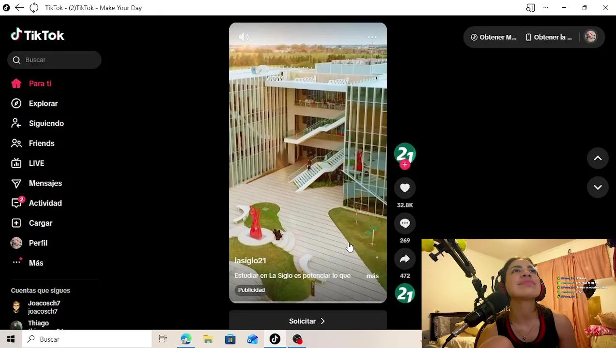Go to the previous video arrow

point(598,158)
